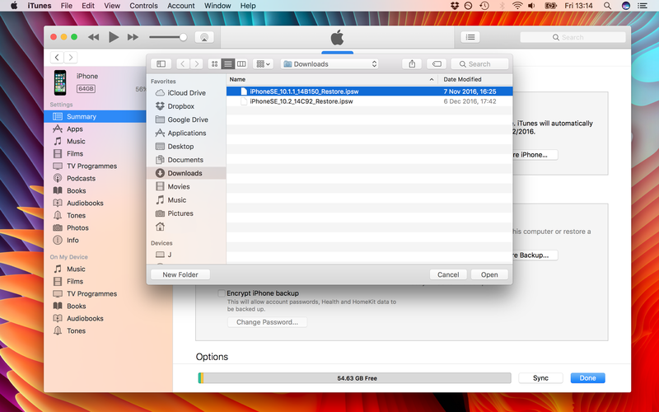Viewport: 659px width, 412px height.
Task: Adjust the iTunes volume slider
Action: click(x=168, y=37)
